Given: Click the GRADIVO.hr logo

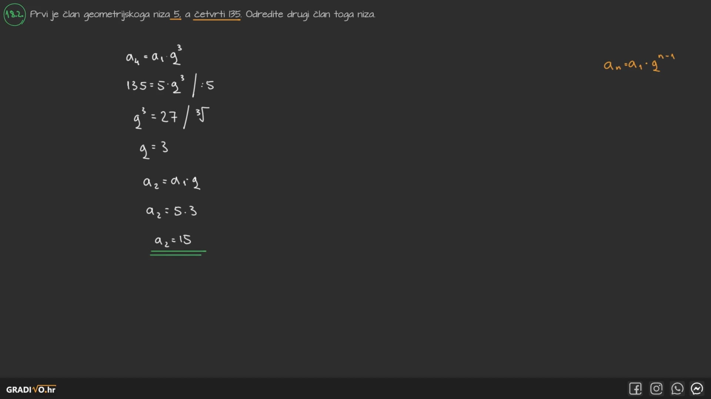Looking at the screenshot, I should pos(31,389).
